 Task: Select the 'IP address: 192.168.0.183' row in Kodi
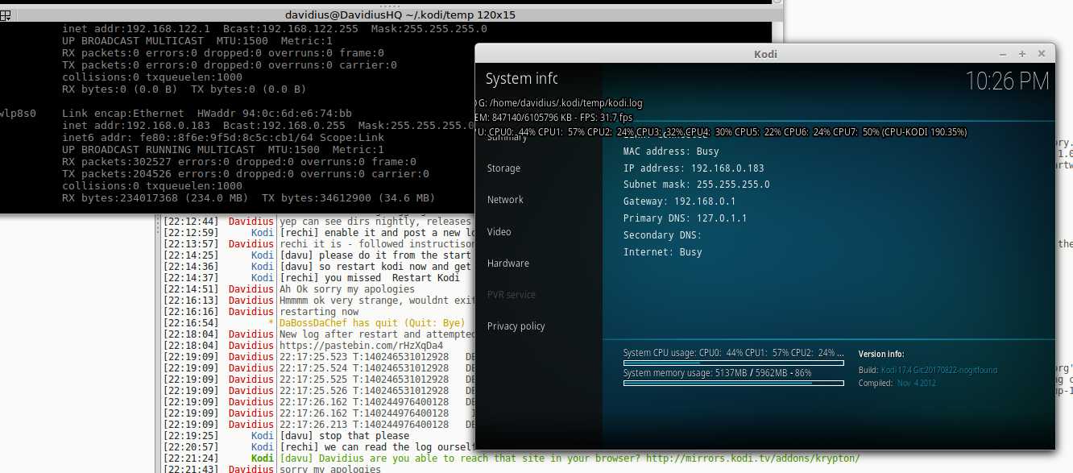694,168
